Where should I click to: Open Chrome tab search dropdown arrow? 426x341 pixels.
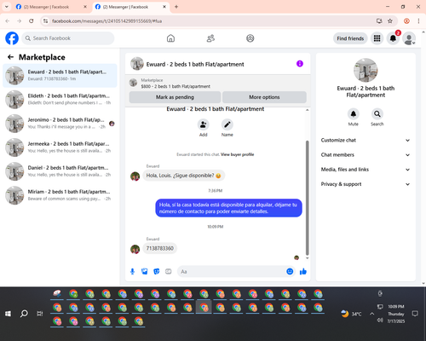point(7,7)
